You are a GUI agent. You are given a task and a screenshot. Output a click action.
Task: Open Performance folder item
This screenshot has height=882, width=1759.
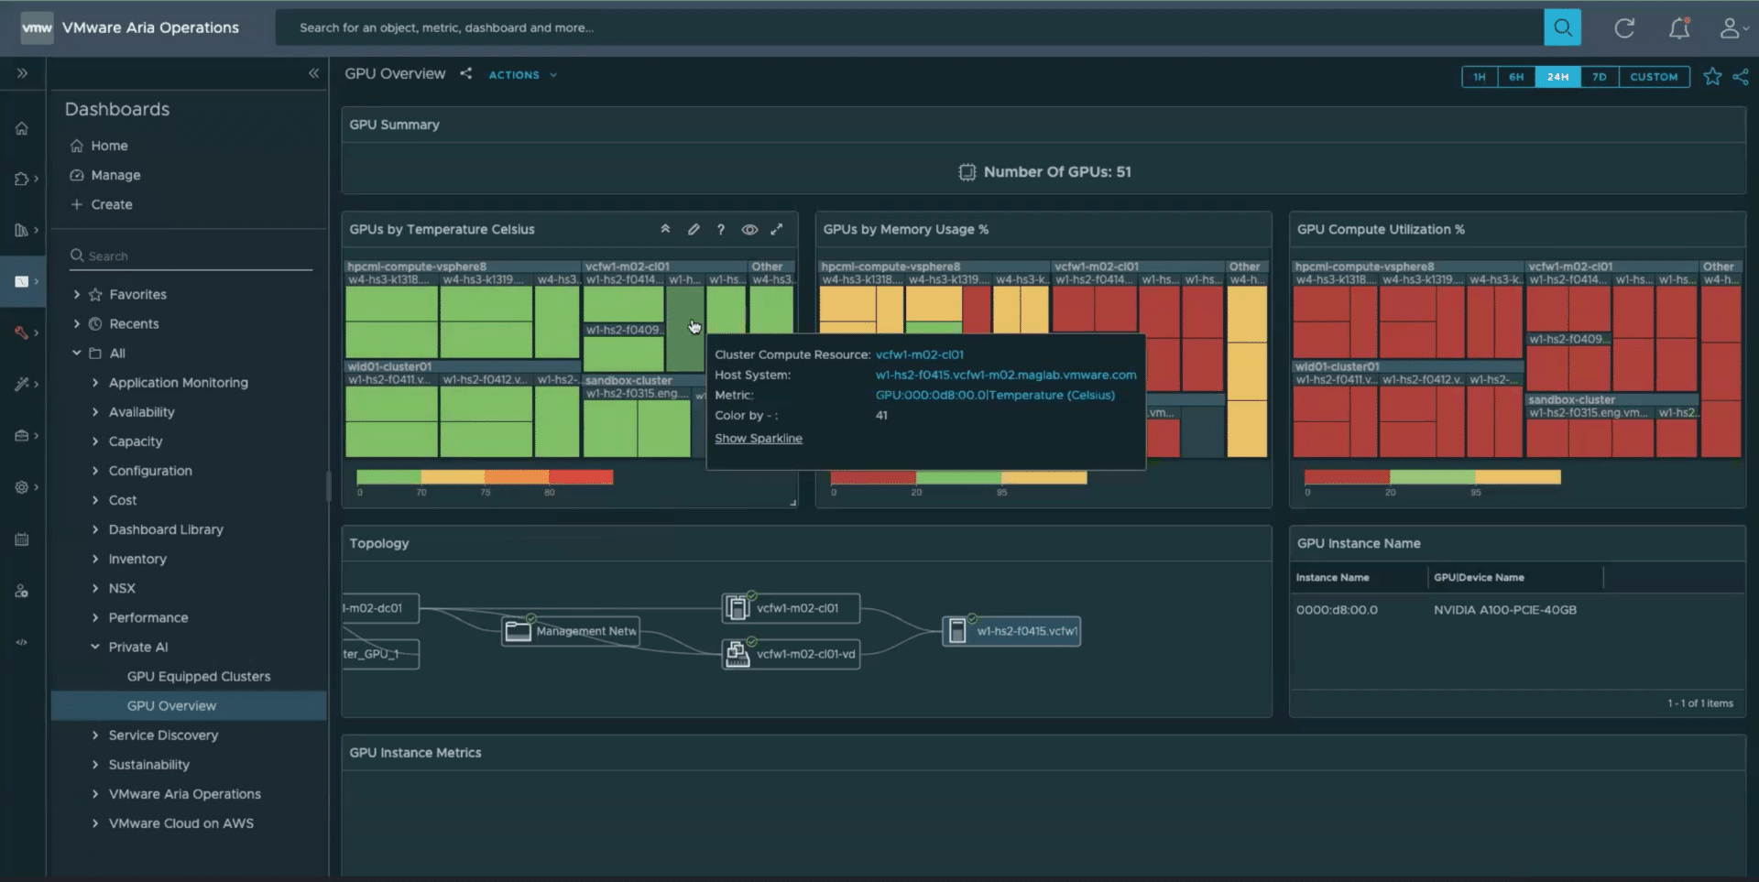click(148, 617)
